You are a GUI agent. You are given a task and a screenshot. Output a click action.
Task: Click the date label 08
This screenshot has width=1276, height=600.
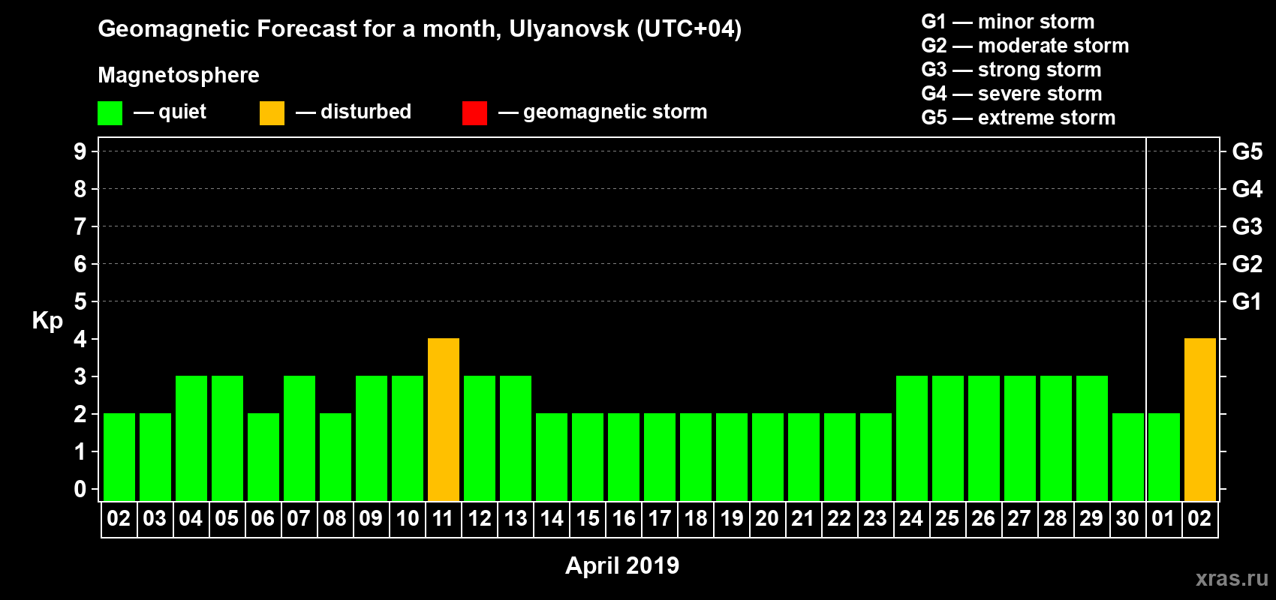(x=335, y=519)
